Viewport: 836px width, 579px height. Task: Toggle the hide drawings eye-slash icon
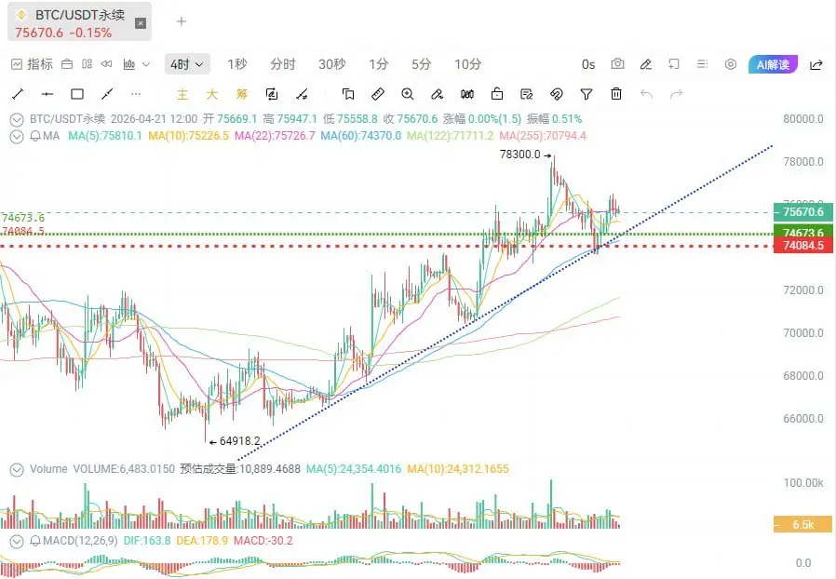tap(556, 94)
